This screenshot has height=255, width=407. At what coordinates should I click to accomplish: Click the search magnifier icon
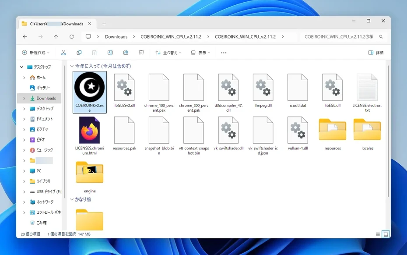click(x=381, y=37)
